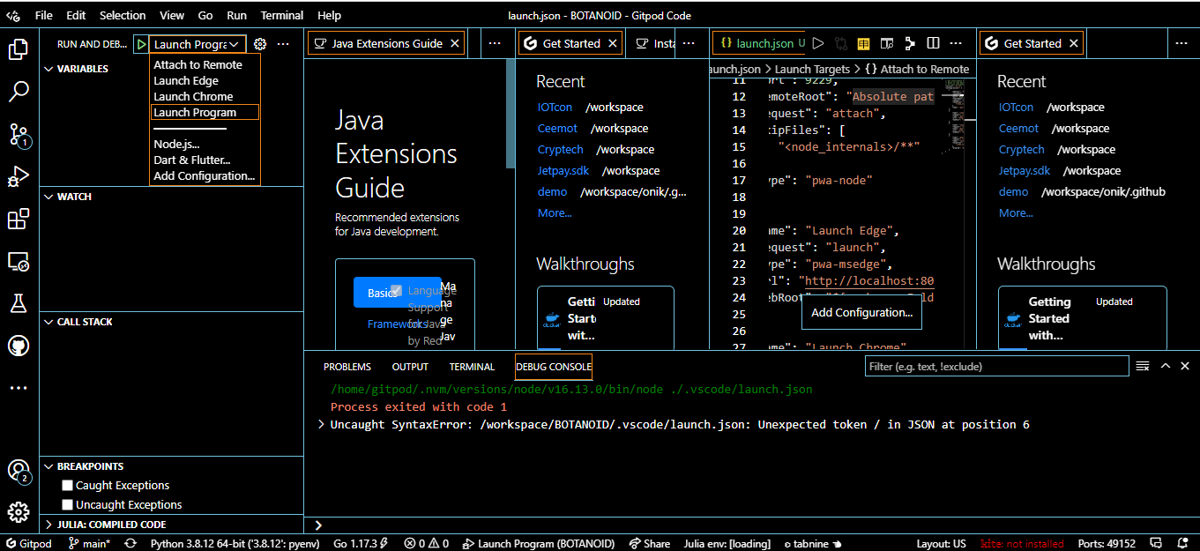Open the Search view in the activity bar
1200x551 pixels.
click(x=19, y=91)
